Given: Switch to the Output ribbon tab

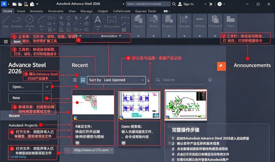Looking at the screenshot, I should (x=103, y=11).
